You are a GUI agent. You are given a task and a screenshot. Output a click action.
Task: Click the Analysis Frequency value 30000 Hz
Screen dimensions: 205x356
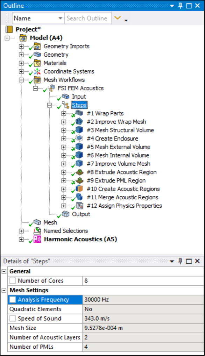point(143,299)
